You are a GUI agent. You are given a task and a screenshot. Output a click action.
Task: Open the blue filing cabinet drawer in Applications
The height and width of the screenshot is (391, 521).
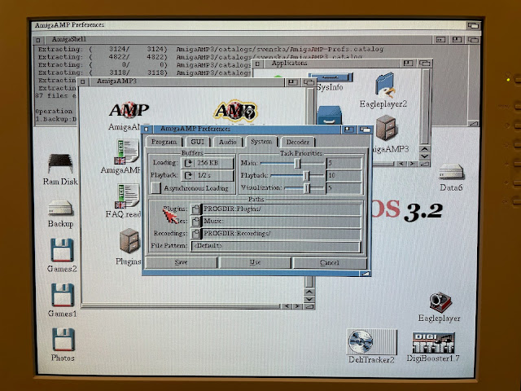tap(329, 115)
